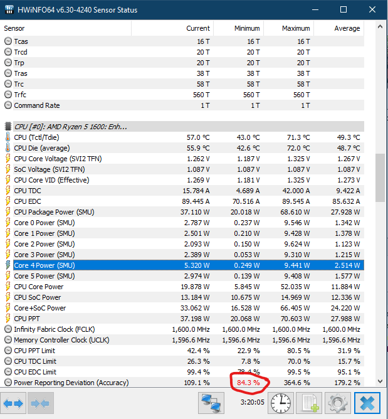
Task: Select the Tras sensor row
Action: [x=184, y=73]
